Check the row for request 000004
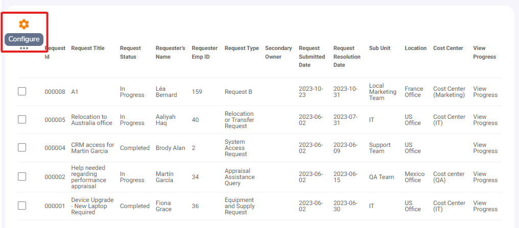 22,148
